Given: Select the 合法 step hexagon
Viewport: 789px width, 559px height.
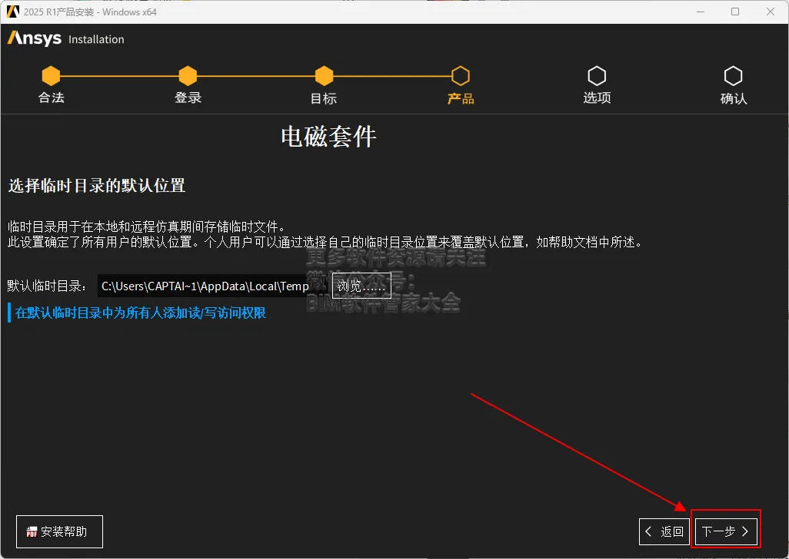Looking at the screenshot, I should (x=51, y=76).
